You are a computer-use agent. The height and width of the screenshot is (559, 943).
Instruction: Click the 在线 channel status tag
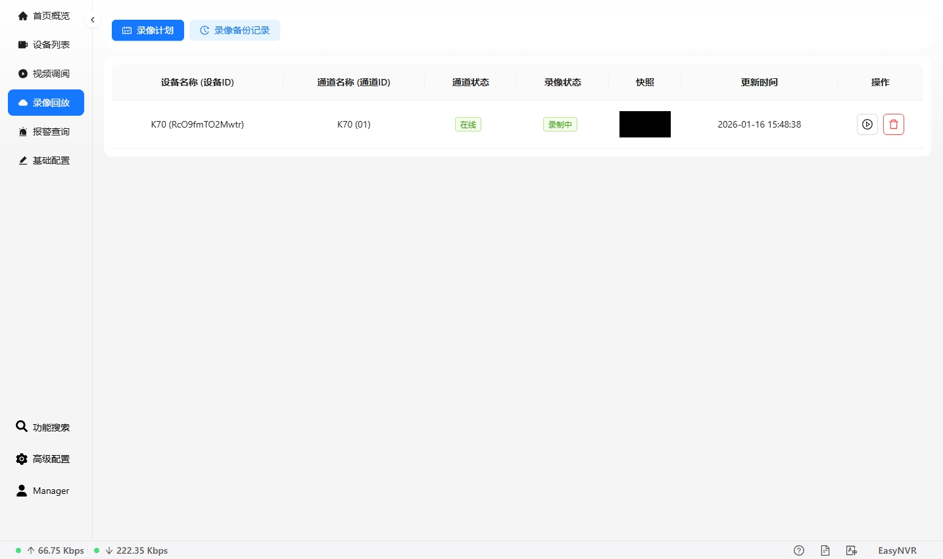click(x=468, y=124)
